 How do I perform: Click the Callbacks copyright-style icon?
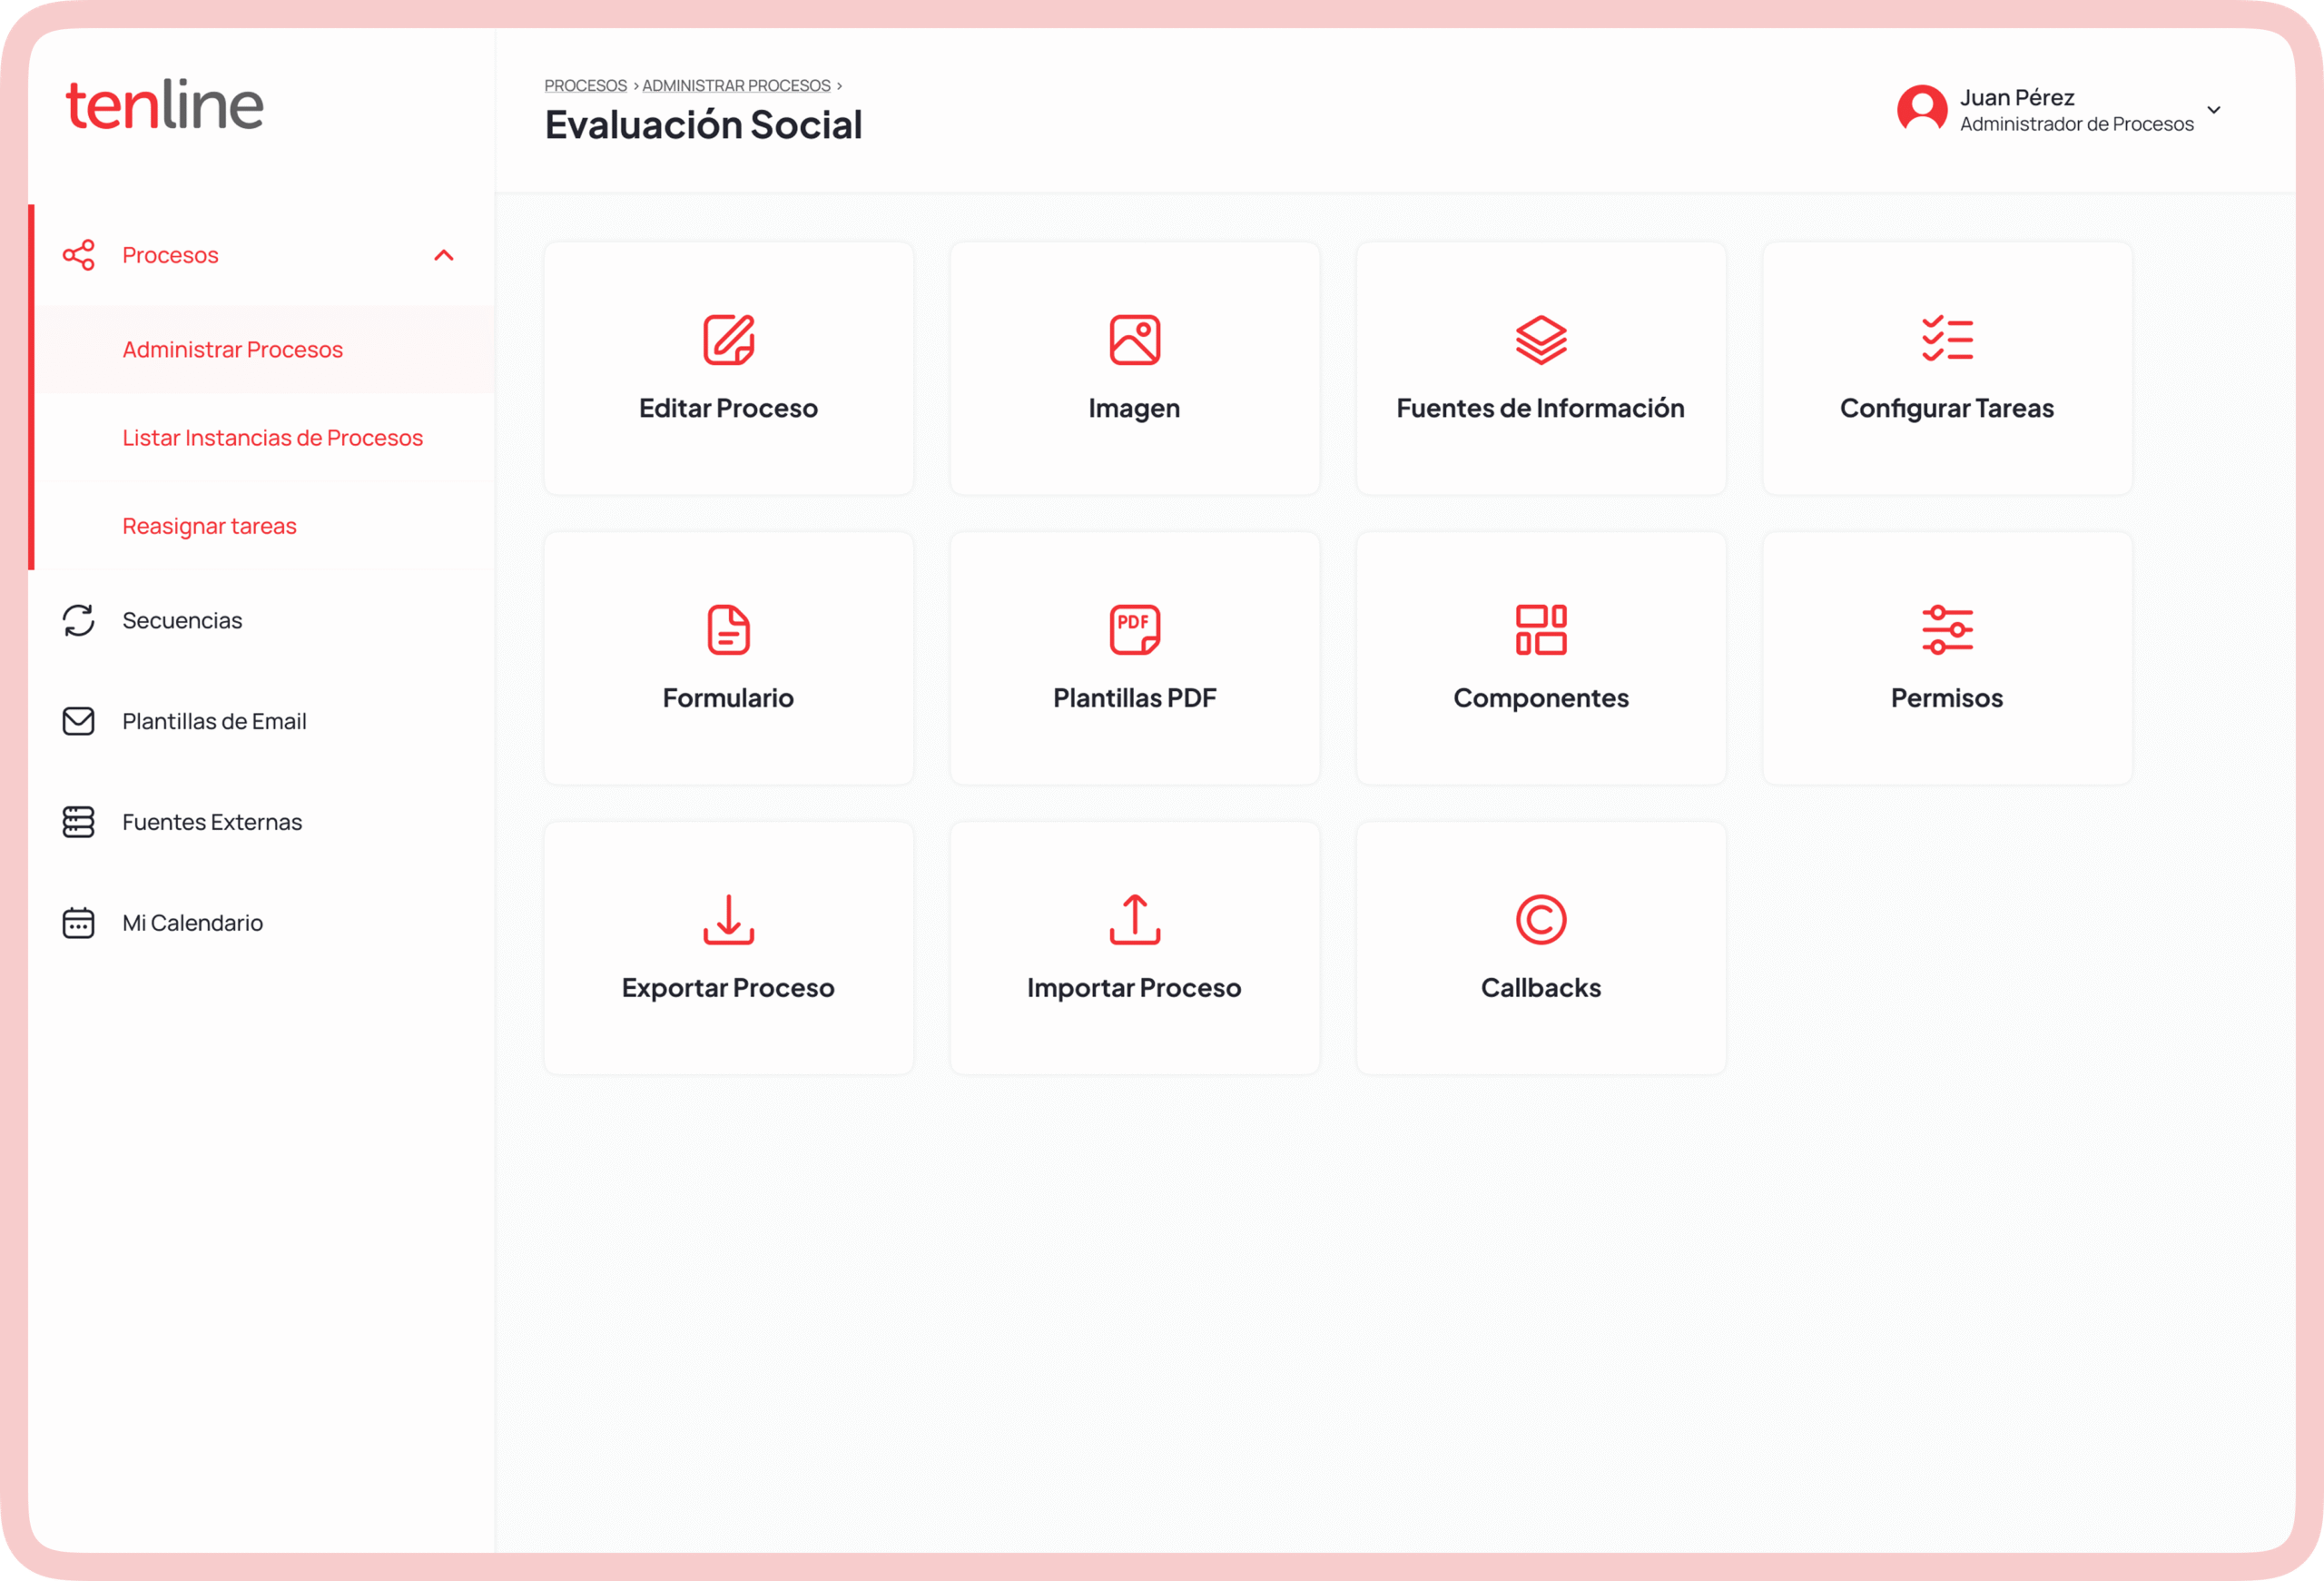click(x=1540, y=920)
